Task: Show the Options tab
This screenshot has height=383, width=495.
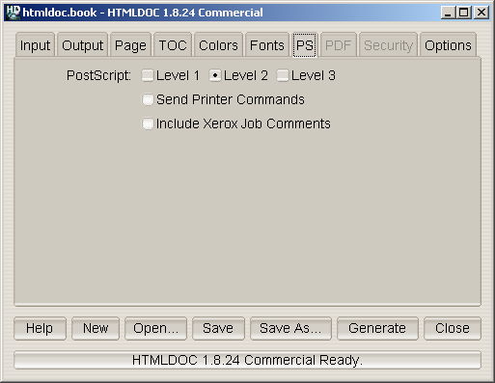Action: click(448, 45)
